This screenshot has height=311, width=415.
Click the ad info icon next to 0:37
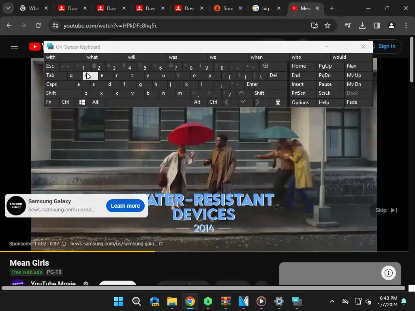[64, 244]
